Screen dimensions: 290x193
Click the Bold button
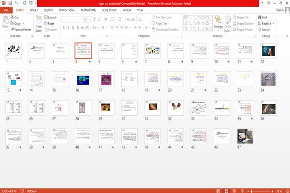click(64, 28)
